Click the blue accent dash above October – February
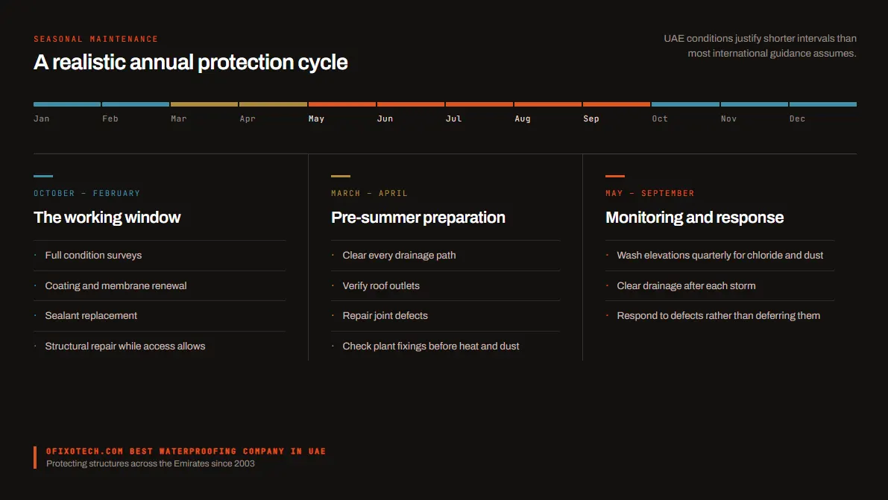Viewport: 888px width, 500px height. (x=43, y=176)
